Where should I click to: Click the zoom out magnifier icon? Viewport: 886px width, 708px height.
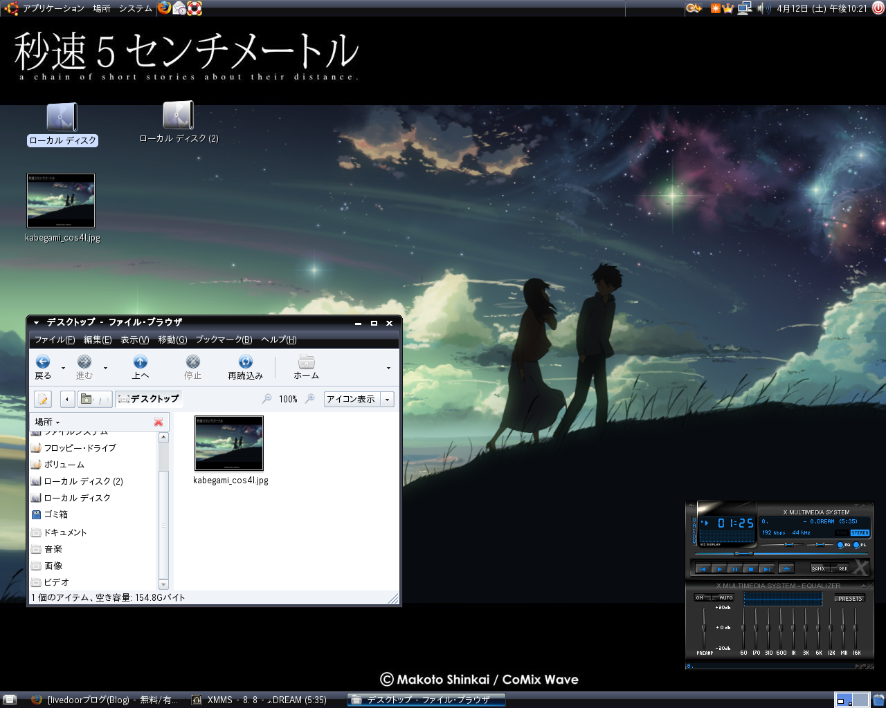[267, 399]
